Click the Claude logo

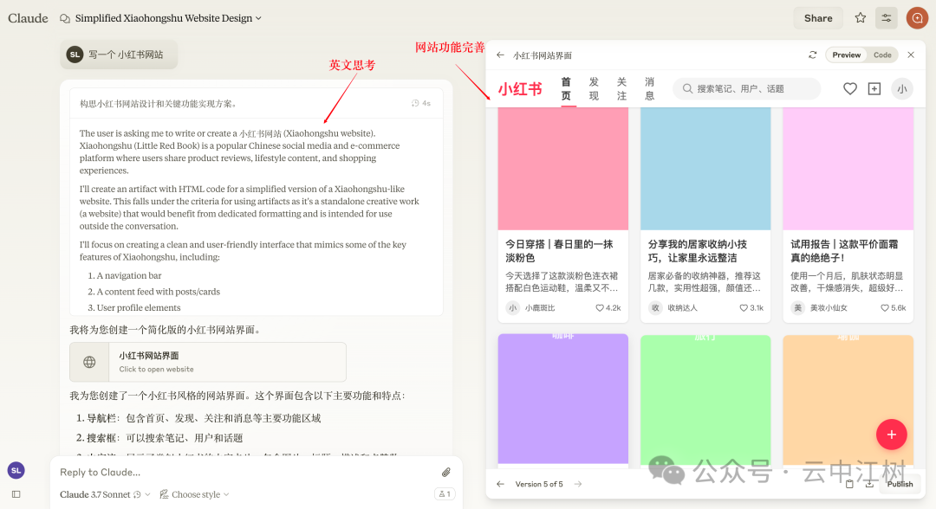pos(28,18)
